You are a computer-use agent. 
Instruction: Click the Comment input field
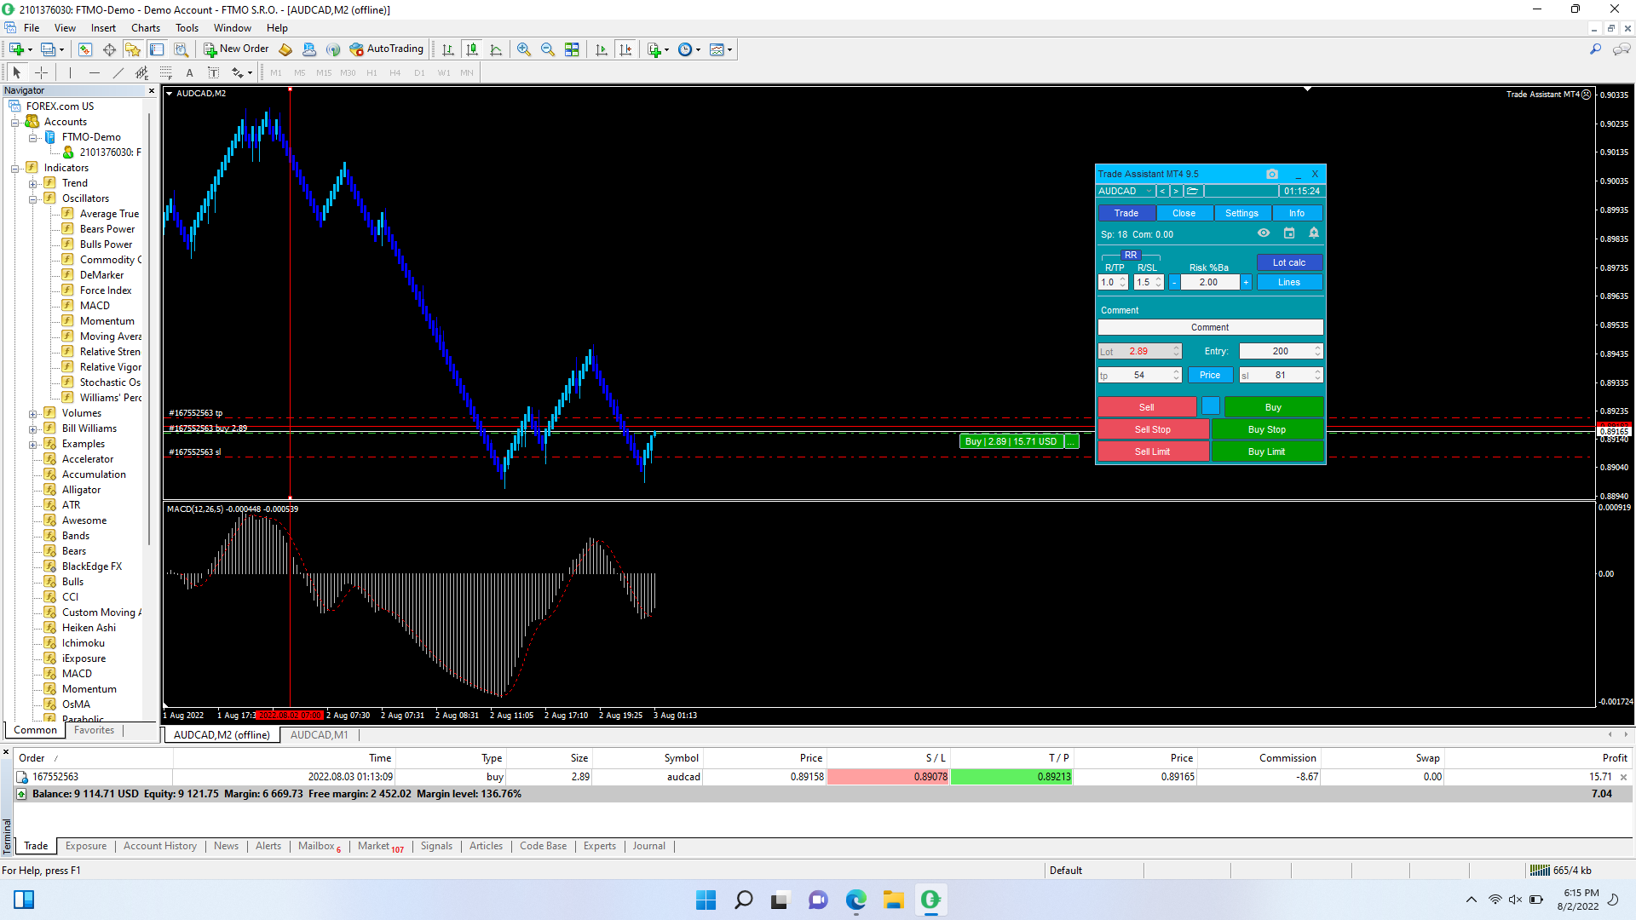[x=1209, y=327]
